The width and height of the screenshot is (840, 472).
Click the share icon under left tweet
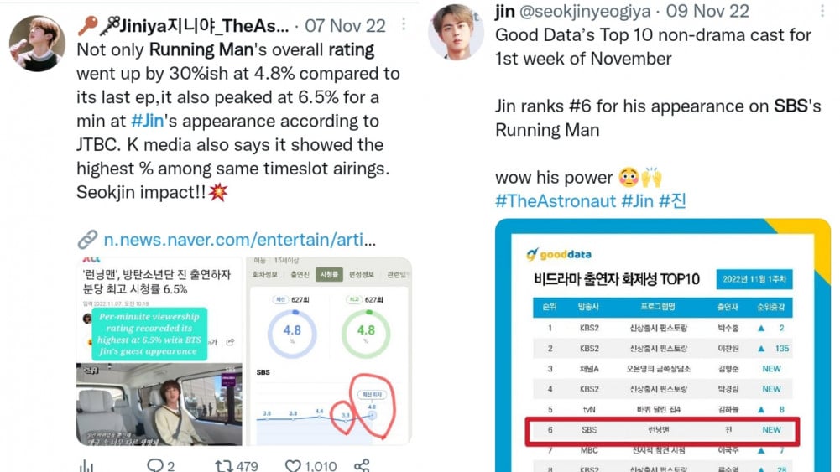point(362,465)
